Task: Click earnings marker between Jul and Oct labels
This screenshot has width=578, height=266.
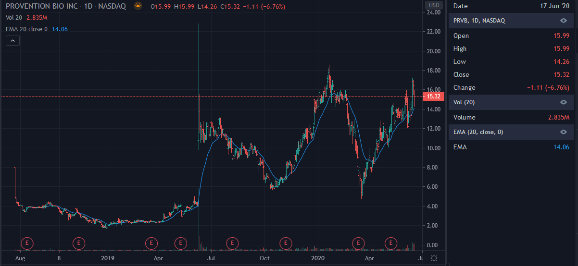Action: click(x=232, y=243)
